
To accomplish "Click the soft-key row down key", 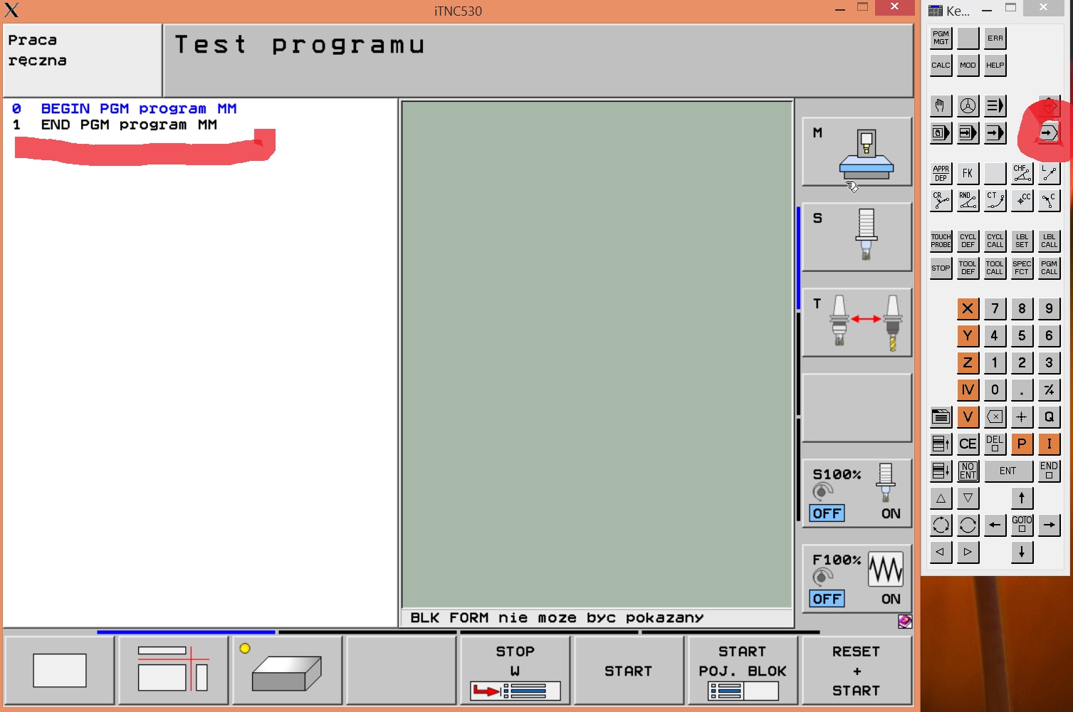I will [x=941, y=471].
